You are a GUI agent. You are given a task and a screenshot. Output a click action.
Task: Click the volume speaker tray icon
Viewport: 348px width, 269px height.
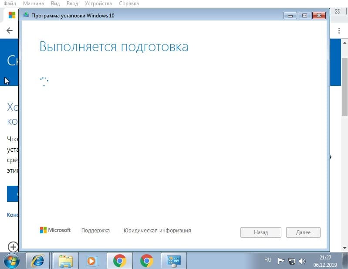tap(302, 261)
